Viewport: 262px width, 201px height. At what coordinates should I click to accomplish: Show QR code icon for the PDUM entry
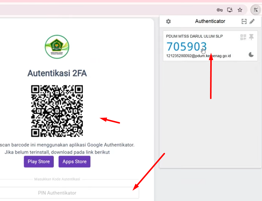coord(243,37)
